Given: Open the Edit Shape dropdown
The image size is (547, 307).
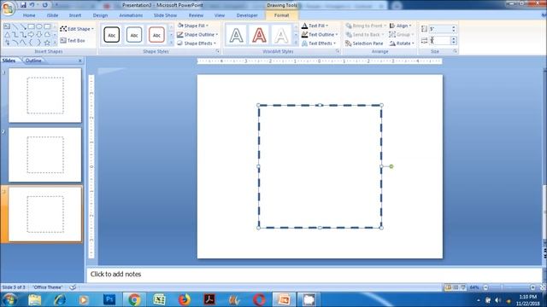Looking at the screenshot, I should [77, 29].
